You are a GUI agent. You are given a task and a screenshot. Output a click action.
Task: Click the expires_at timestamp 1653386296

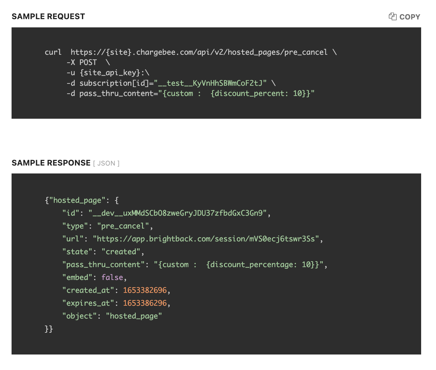[145, 303]
